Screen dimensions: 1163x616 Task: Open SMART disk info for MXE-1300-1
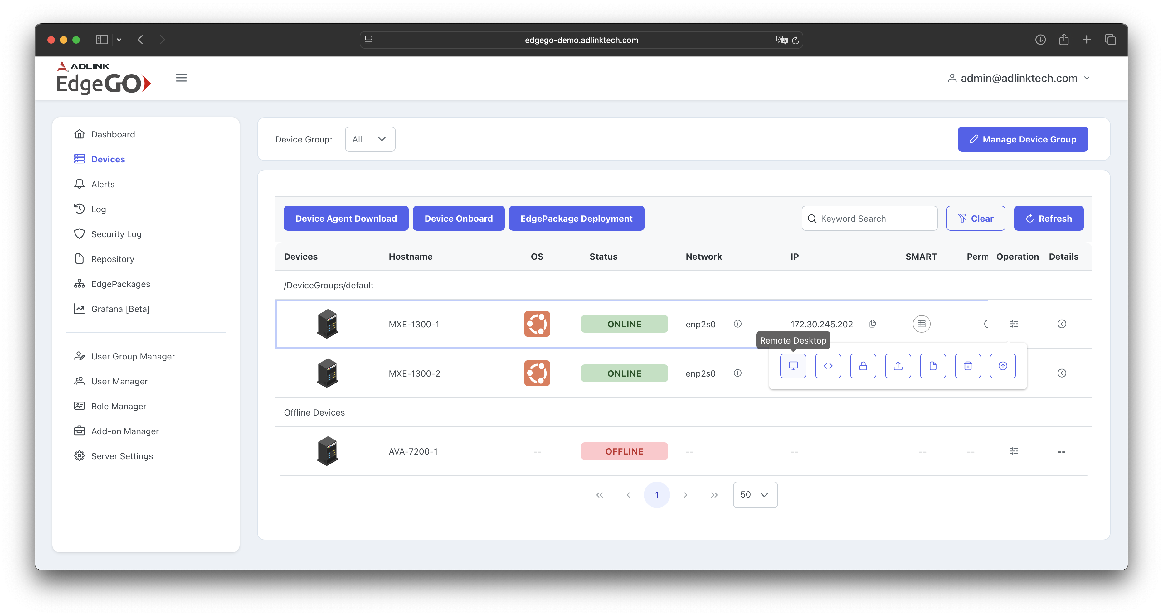pos(921,324)
